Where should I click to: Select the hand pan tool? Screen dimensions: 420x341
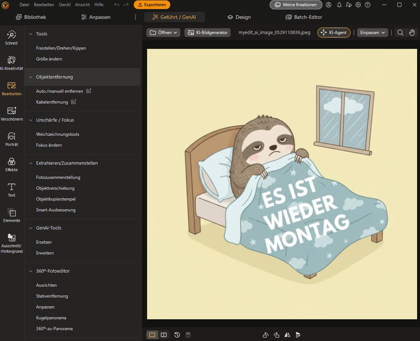click(x=412, y=33)
